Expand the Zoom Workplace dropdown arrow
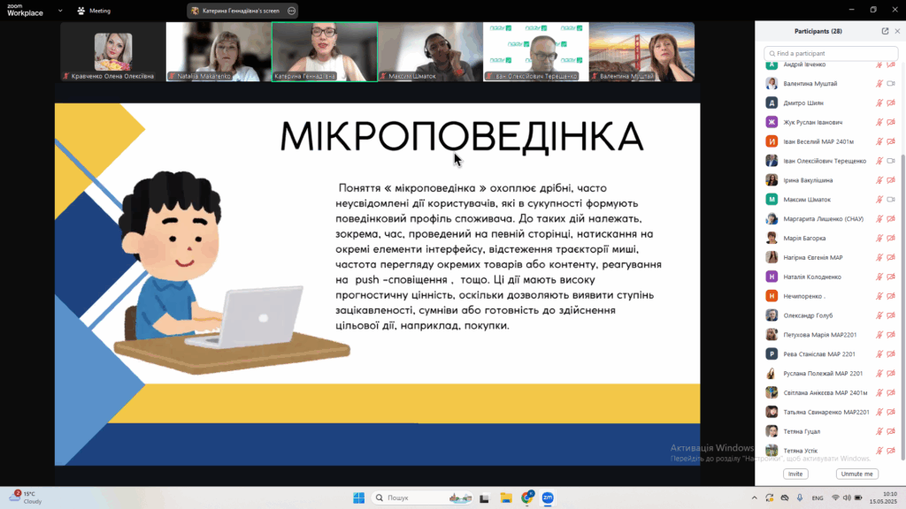The width and height of the screenshot is (906, 509). [x=59, y=11]
